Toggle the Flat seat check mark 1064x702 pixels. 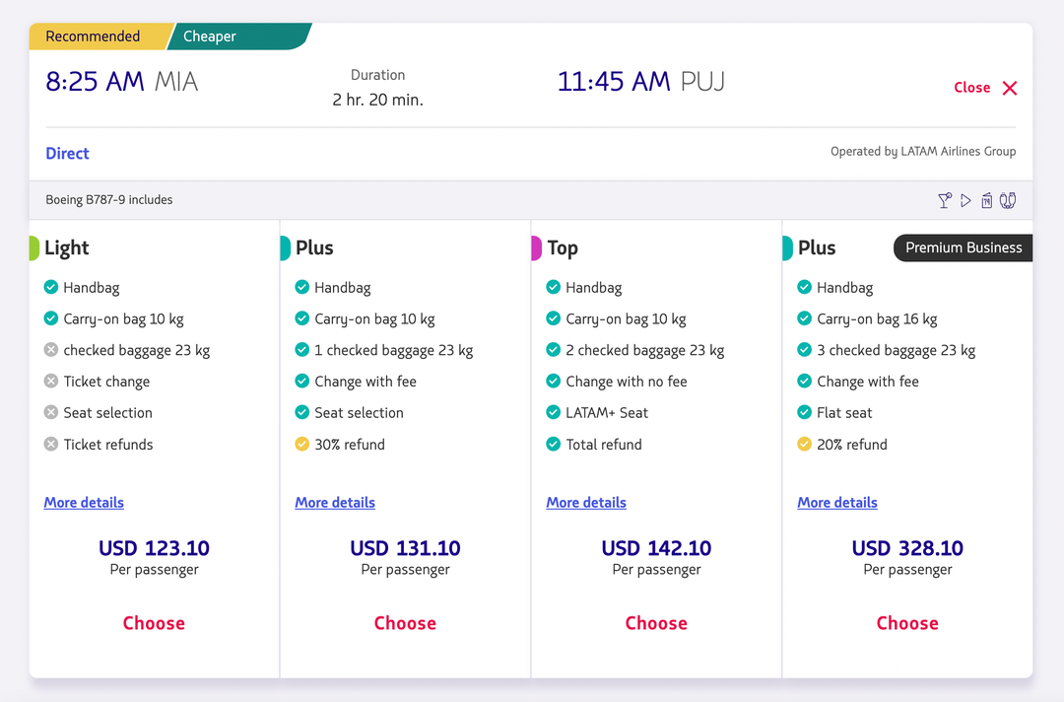click(803, 412)
